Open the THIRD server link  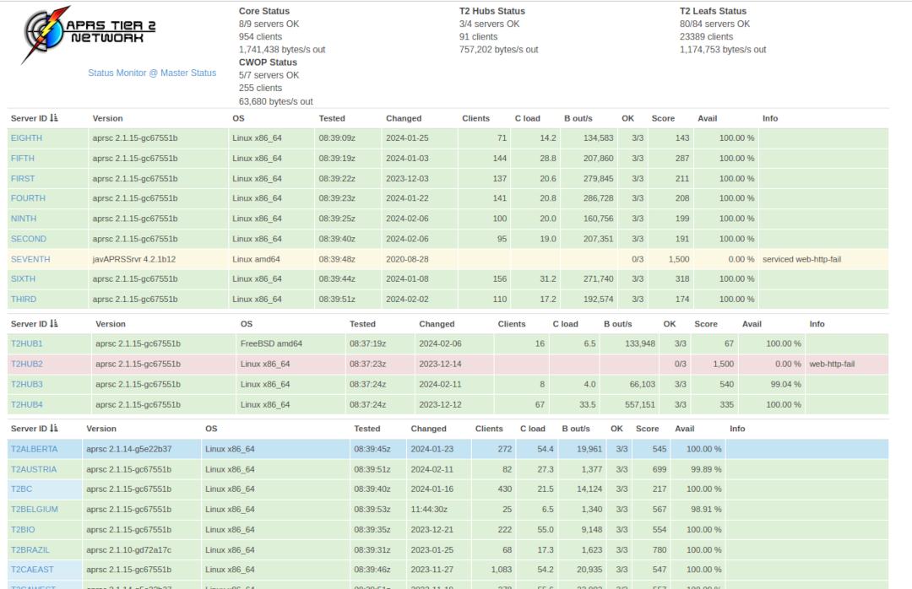[24, 300]
